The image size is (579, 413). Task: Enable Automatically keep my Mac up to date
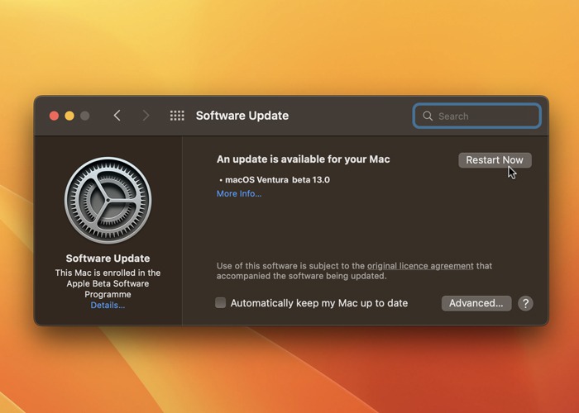pos(221,303)
